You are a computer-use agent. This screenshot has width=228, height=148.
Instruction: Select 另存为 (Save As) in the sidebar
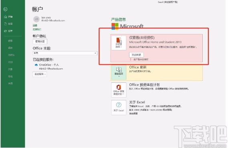click(x=11, y=55)
